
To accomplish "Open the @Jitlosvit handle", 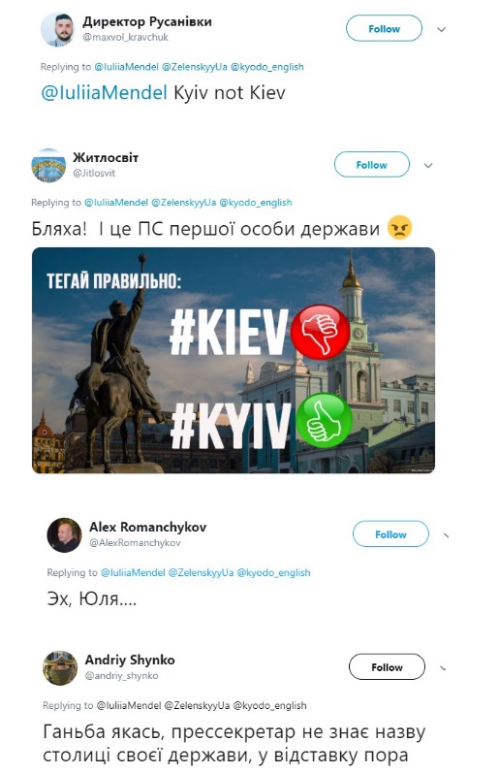I will 94,174.
